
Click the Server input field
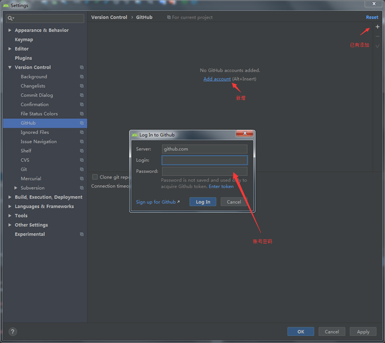(x=205, y=149)
